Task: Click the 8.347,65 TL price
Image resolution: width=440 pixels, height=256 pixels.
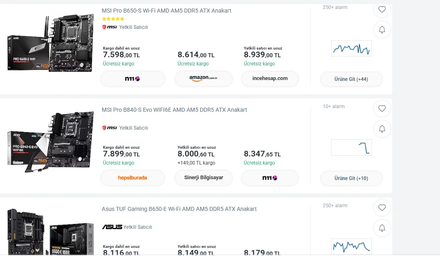Action: coord(262,154)
